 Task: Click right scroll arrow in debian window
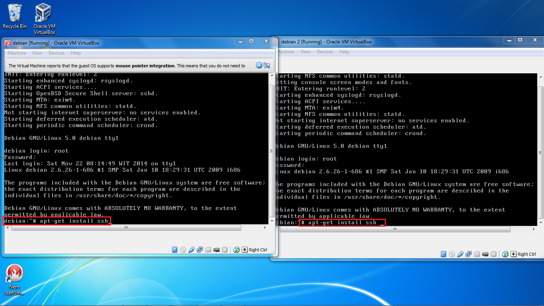266,228
